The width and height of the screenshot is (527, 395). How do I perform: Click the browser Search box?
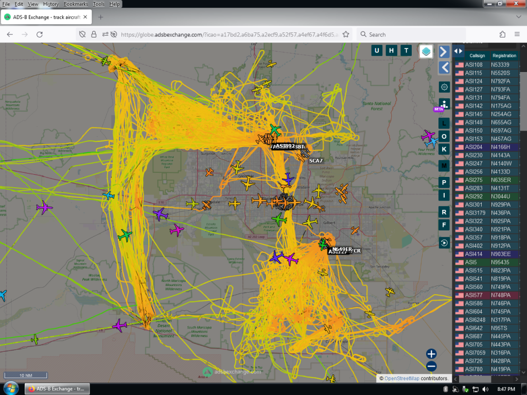tap(411, 34)
